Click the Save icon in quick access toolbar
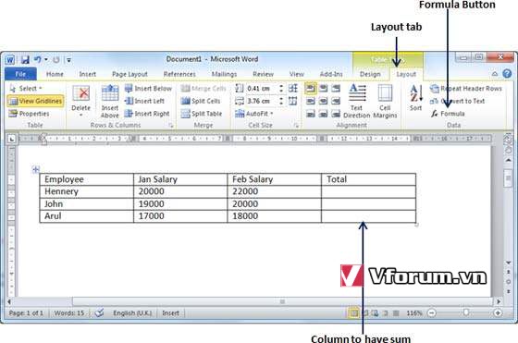Viewport: 518px width, 343px height. 25,60
